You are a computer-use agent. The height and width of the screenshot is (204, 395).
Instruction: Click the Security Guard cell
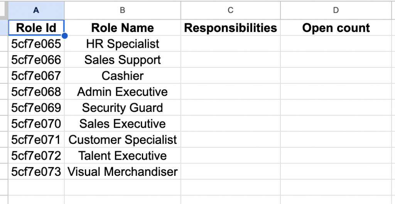122,108
